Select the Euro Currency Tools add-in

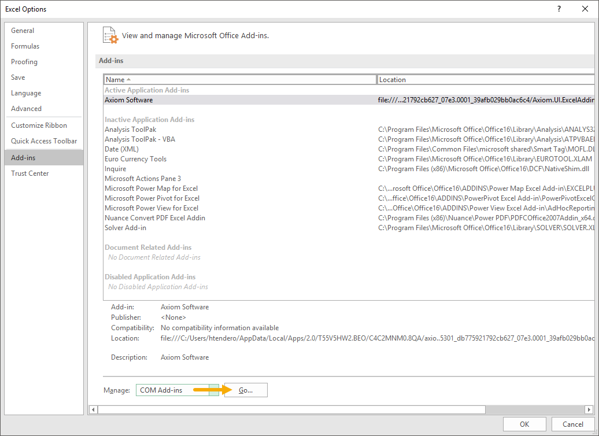(x=349, y=159)
